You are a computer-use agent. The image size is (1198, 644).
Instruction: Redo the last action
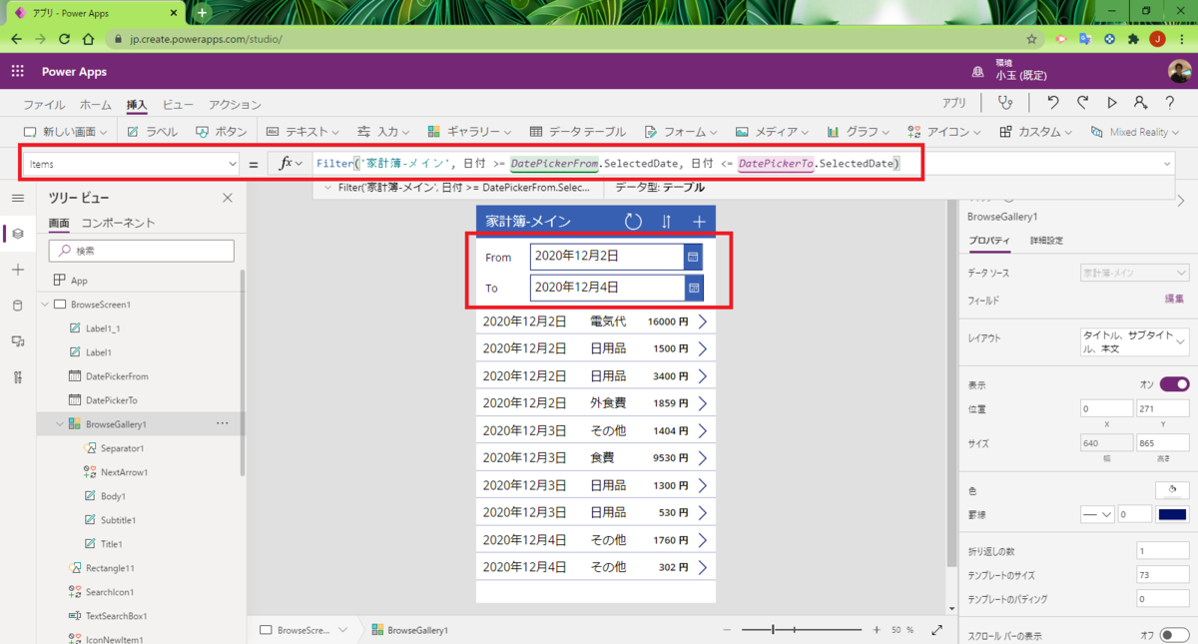coord(1082,103)
